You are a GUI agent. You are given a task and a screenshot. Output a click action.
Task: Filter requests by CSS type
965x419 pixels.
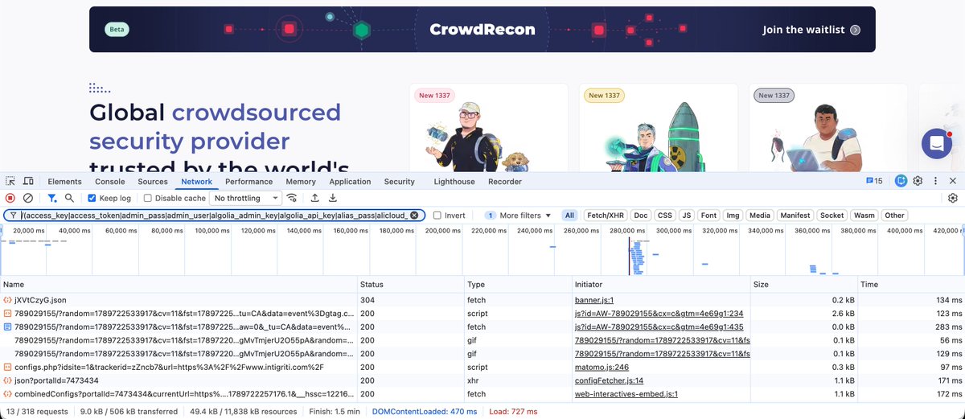click(664, 216)
